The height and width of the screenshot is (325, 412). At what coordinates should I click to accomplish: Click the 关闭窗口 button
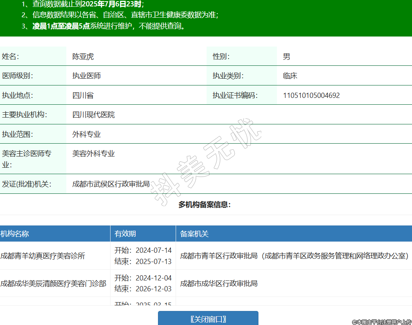(208, 319)
